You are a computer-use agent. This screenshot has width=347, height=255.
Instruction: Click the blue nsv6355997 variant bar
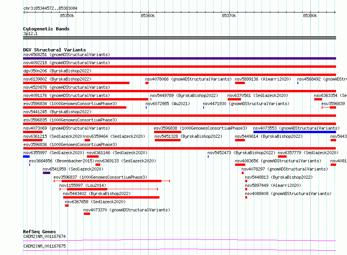point(27,157)
